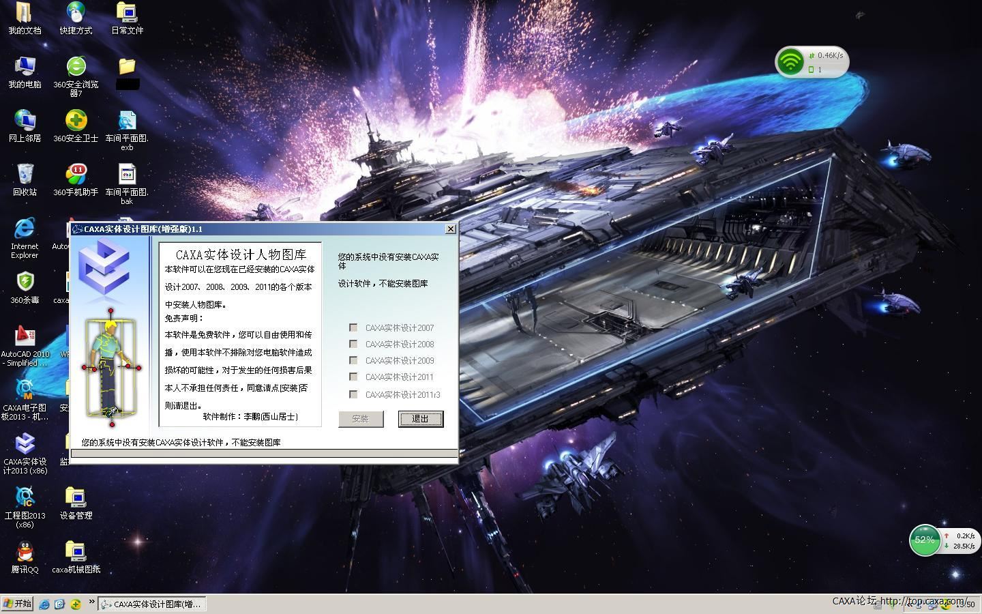Screen dimensions: 982x614
Task: Launch CAXA电子图板2013 desktop shortcut
Action: tap(25, 400)
